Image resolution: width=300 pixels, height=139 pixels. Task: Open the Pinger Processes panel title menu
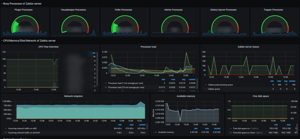pyautogui.click(x=24, y=10)
